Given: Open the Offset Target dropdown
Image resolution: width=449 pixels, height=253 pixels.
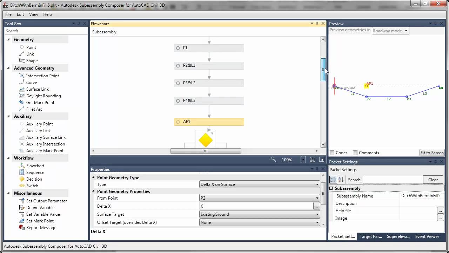Looking at the screenshot, I should pos(260,222).
